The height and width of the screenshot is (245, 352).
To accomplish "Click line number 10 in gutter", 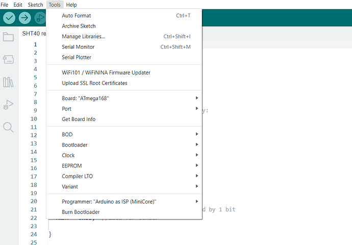I will (34, 119).
